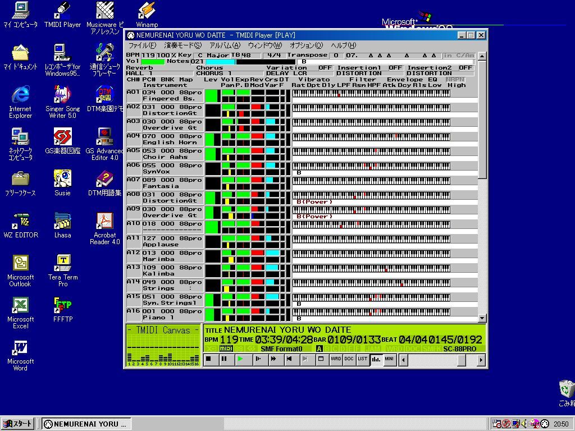Open the WRD display button

click(336, 359)
